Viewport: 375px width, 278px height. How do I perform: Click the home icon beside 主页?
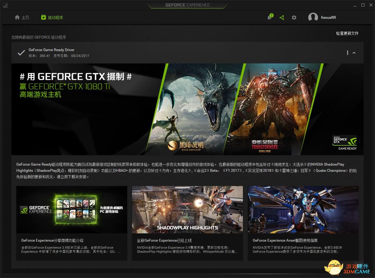(x=17, y=18)
